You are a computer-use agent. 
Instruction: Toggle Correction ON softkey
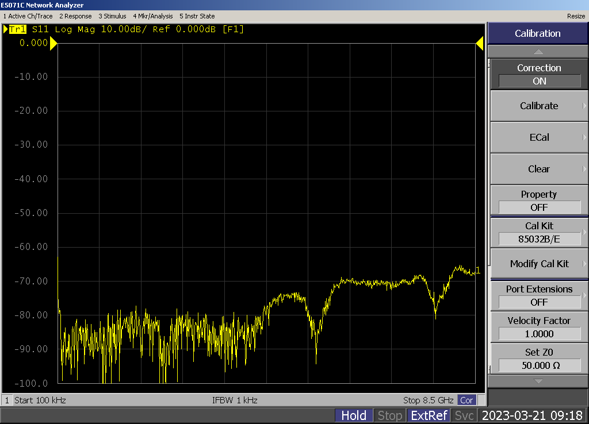pos(539,75)
